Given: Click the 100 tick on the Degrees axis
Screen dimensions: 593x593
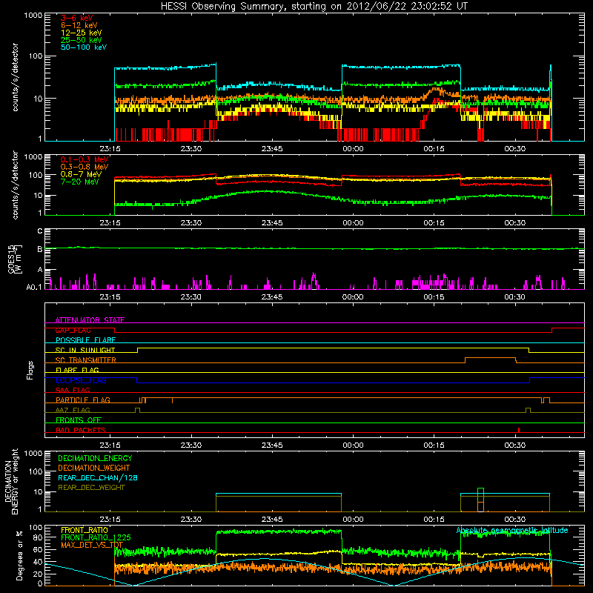Looking at the screenshot, I should pos(36,528).
